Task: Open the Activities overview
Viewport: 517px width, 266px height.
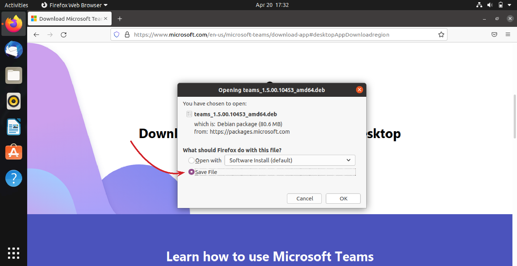Action: click(x=16, y=5)
